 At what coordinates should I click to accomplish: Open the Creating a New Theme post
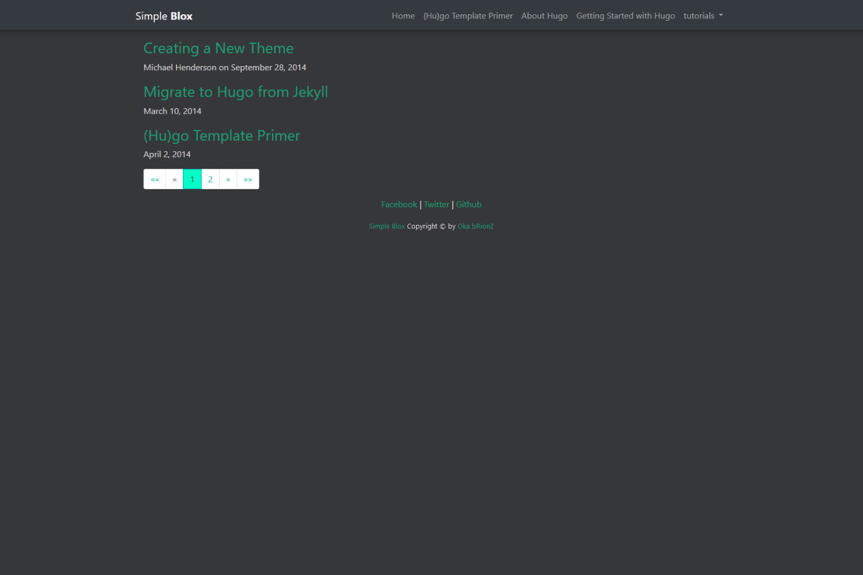tap(219, 48)
